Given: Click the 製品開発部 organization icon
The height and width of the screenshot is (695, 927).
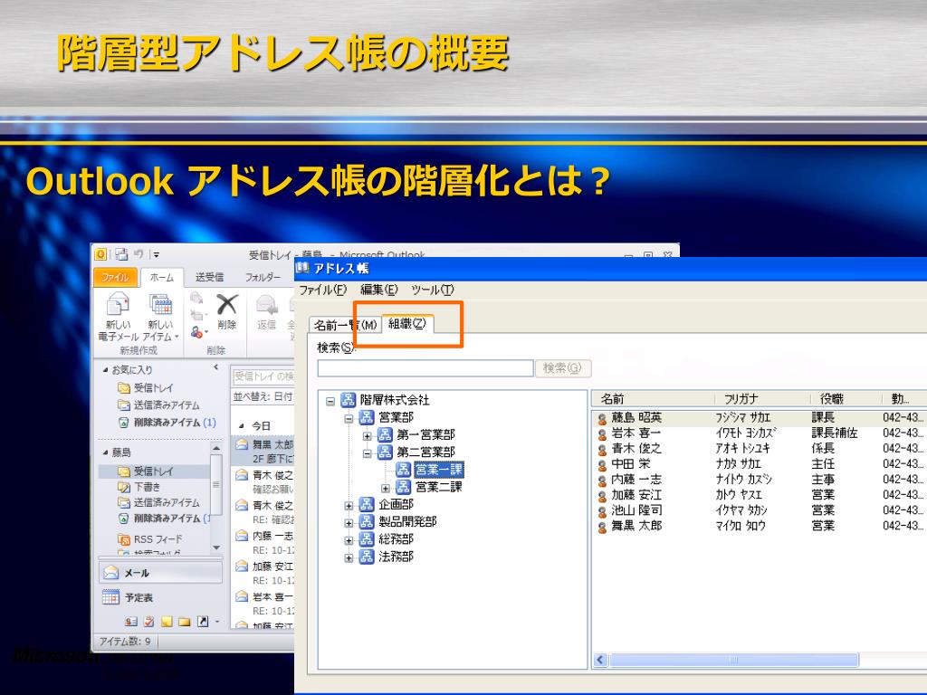Looking at the screenshot, I should [x=367, y=522].
